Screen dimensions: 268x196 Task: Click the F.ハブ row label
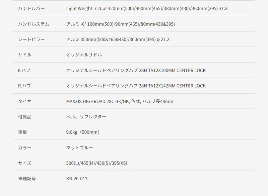pyautogui.click(x=24, y=70)
